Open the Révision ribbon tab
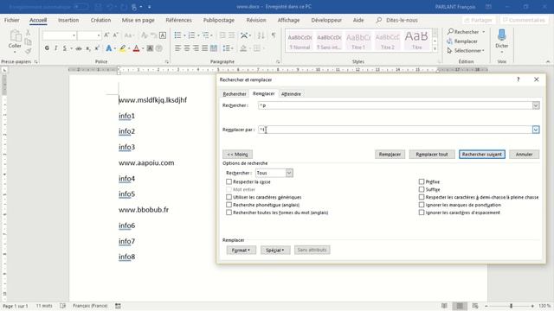Viewport: 554px width, 311px height. click(x=256, y=20)
